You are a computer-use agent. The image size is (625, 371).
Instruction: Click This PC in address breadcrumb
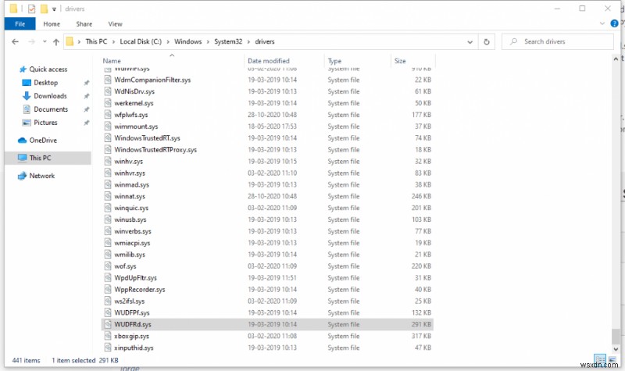[96, 41]
